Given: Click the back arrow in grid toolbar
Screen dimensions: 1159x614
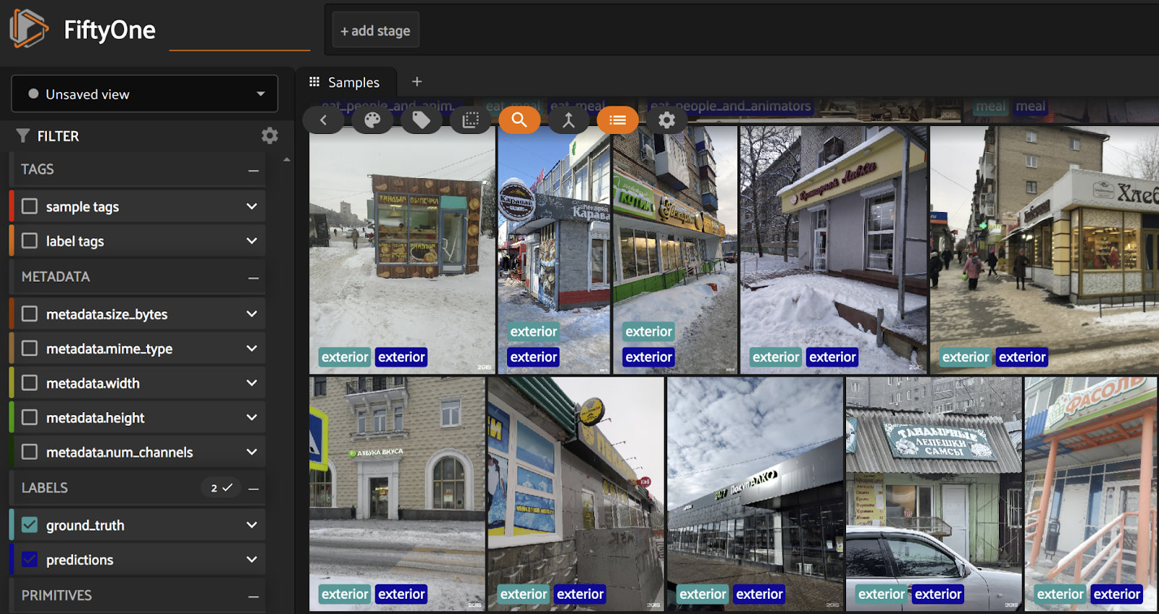Looking at the screenshot, I should pyautogui.click(x=324, y=120).
